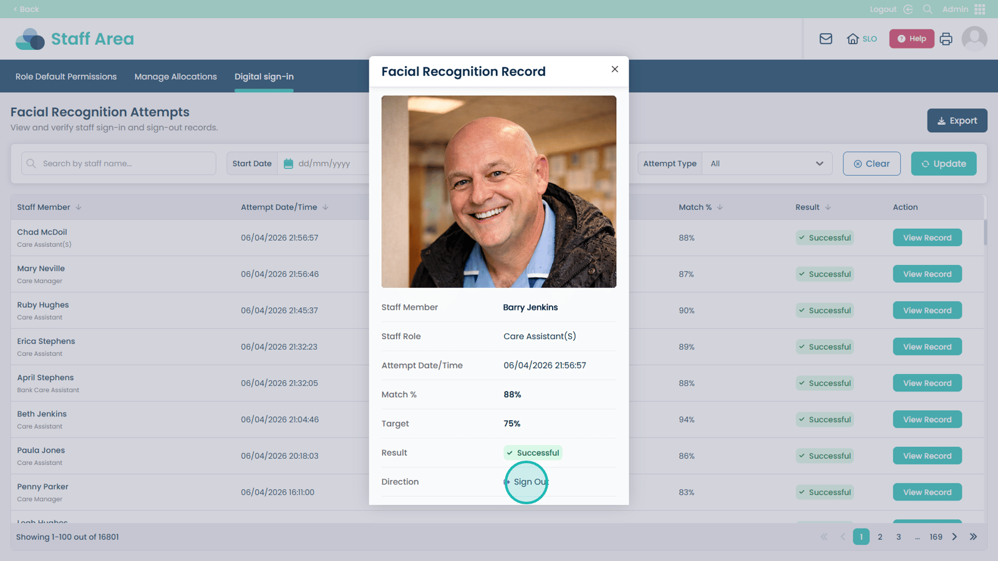The width and height of the screenshot is (998, 561).
Task: Click the Start Date calendar icon
Action: point(288,163)
